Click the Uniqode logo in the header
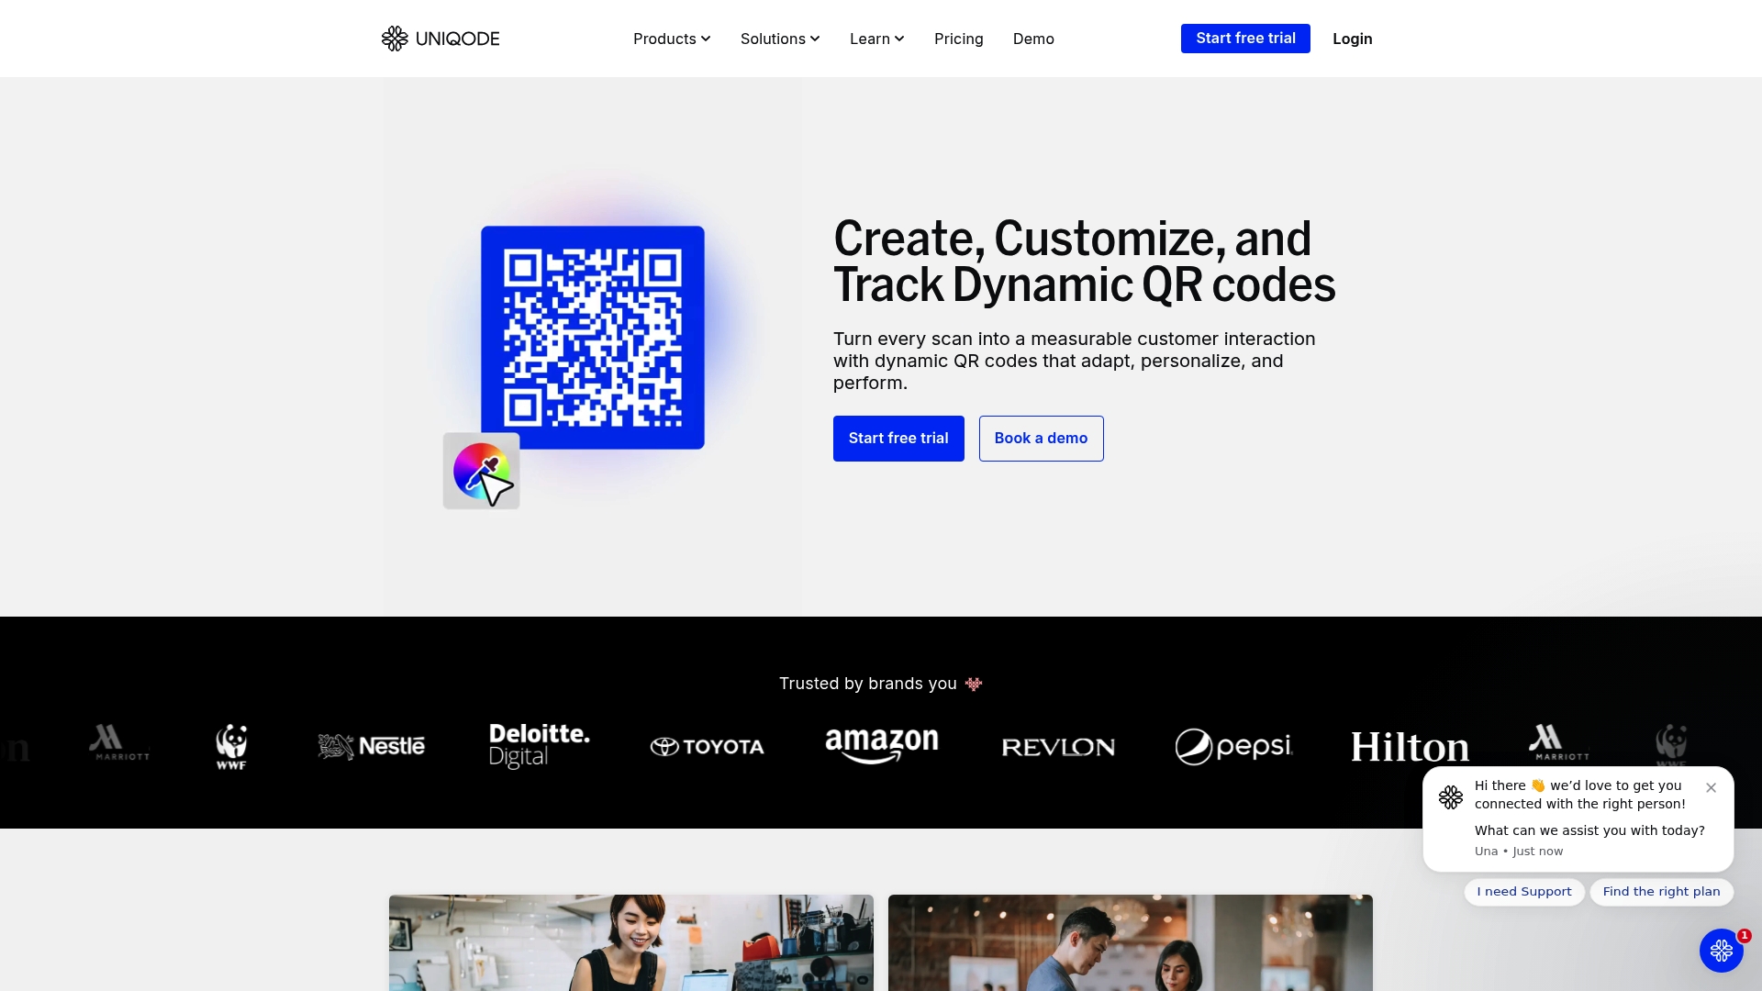The image size is (1762, 991). coord(440,39)
